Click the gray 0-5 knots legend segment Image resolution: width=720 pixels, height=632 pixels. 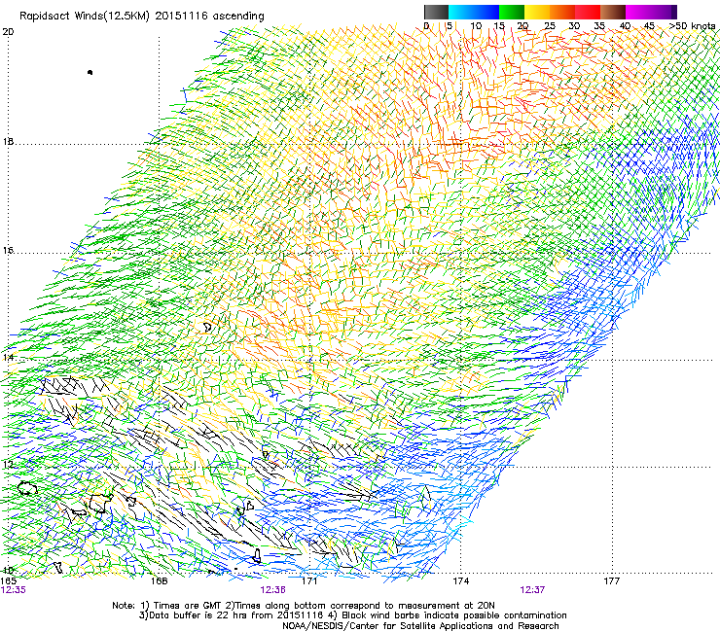point(436,12)
